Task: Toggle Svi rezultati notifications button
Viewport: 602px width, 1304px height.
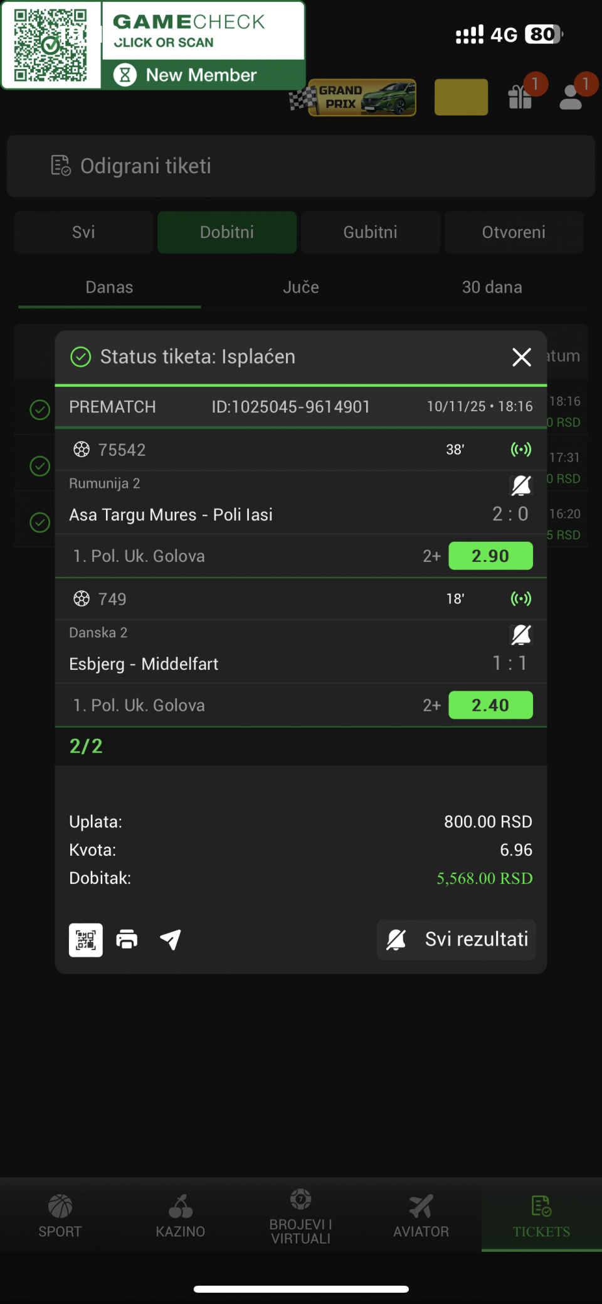Action: pos(457,940)
